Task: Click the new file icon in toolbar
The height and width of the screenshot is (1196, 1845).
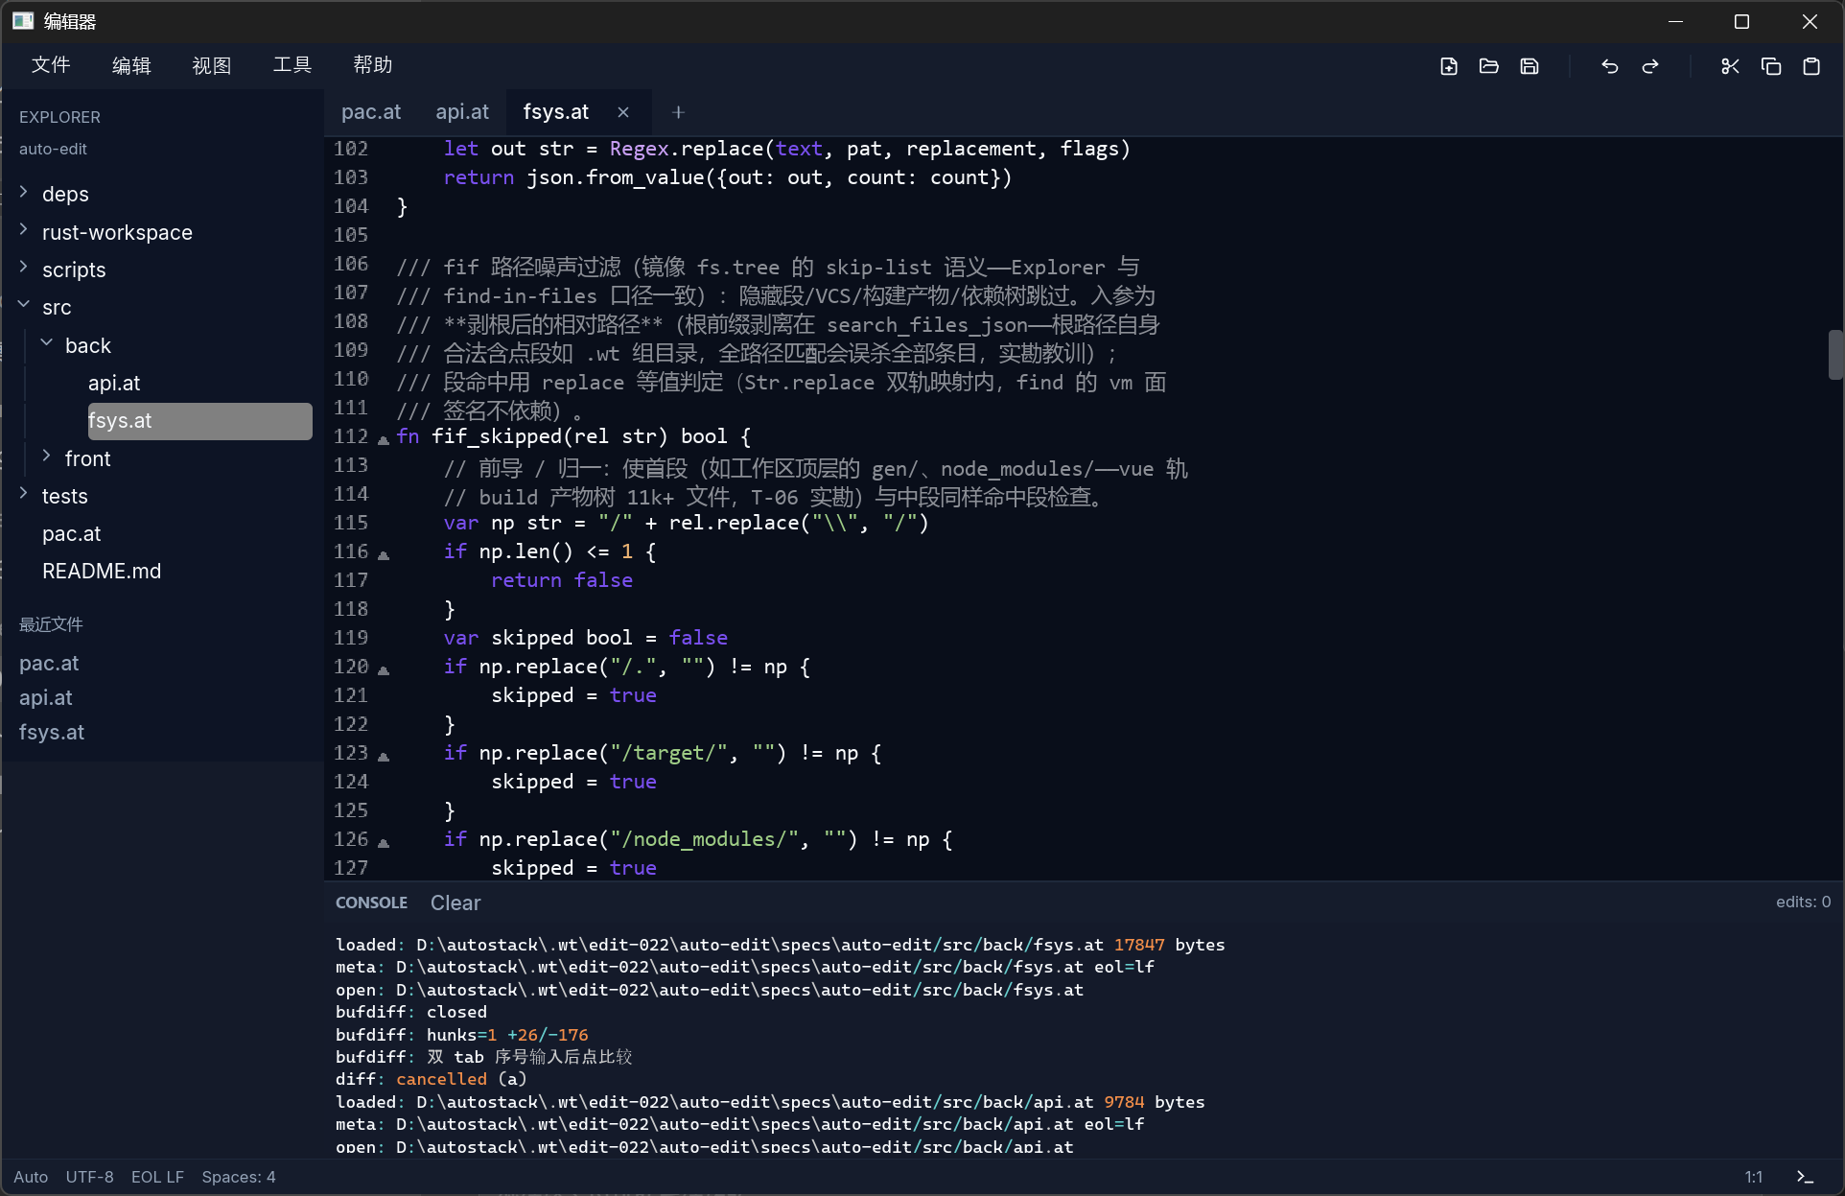Action: tap(1449, 66)
